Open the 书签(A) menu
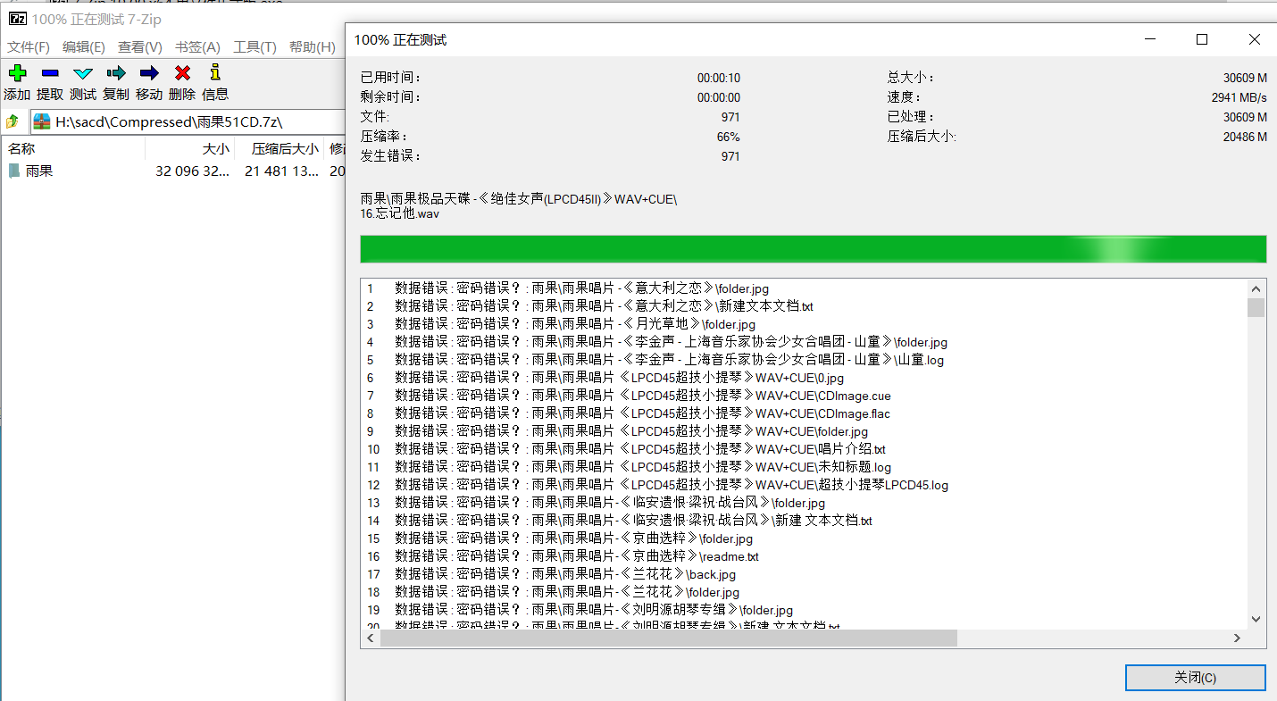The height and width of the screenshot is (701, 1277). 197,47
